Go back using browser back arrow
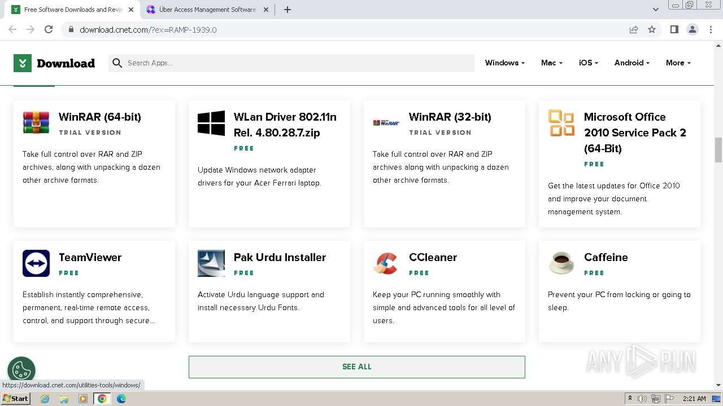The width and height of the screenshot is (723, 406). (x=12, y=29)
